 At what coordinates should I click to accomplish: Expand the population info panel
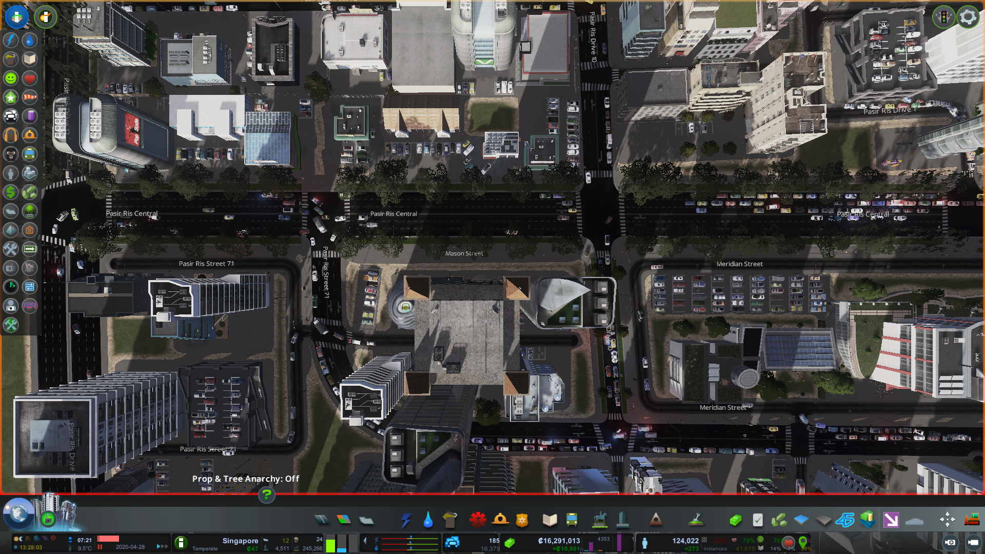click(x=644, y=542)
